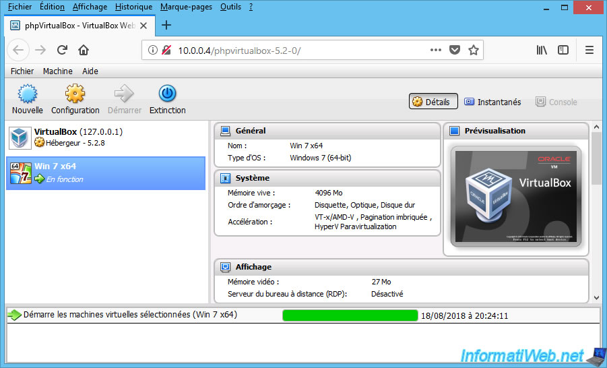
Task: Click the insecure connection padlock icon
Action: (x=166, y=50)
